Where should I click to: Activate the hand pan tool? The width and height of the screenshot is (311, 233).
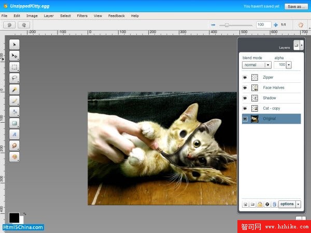coord(301,25)
